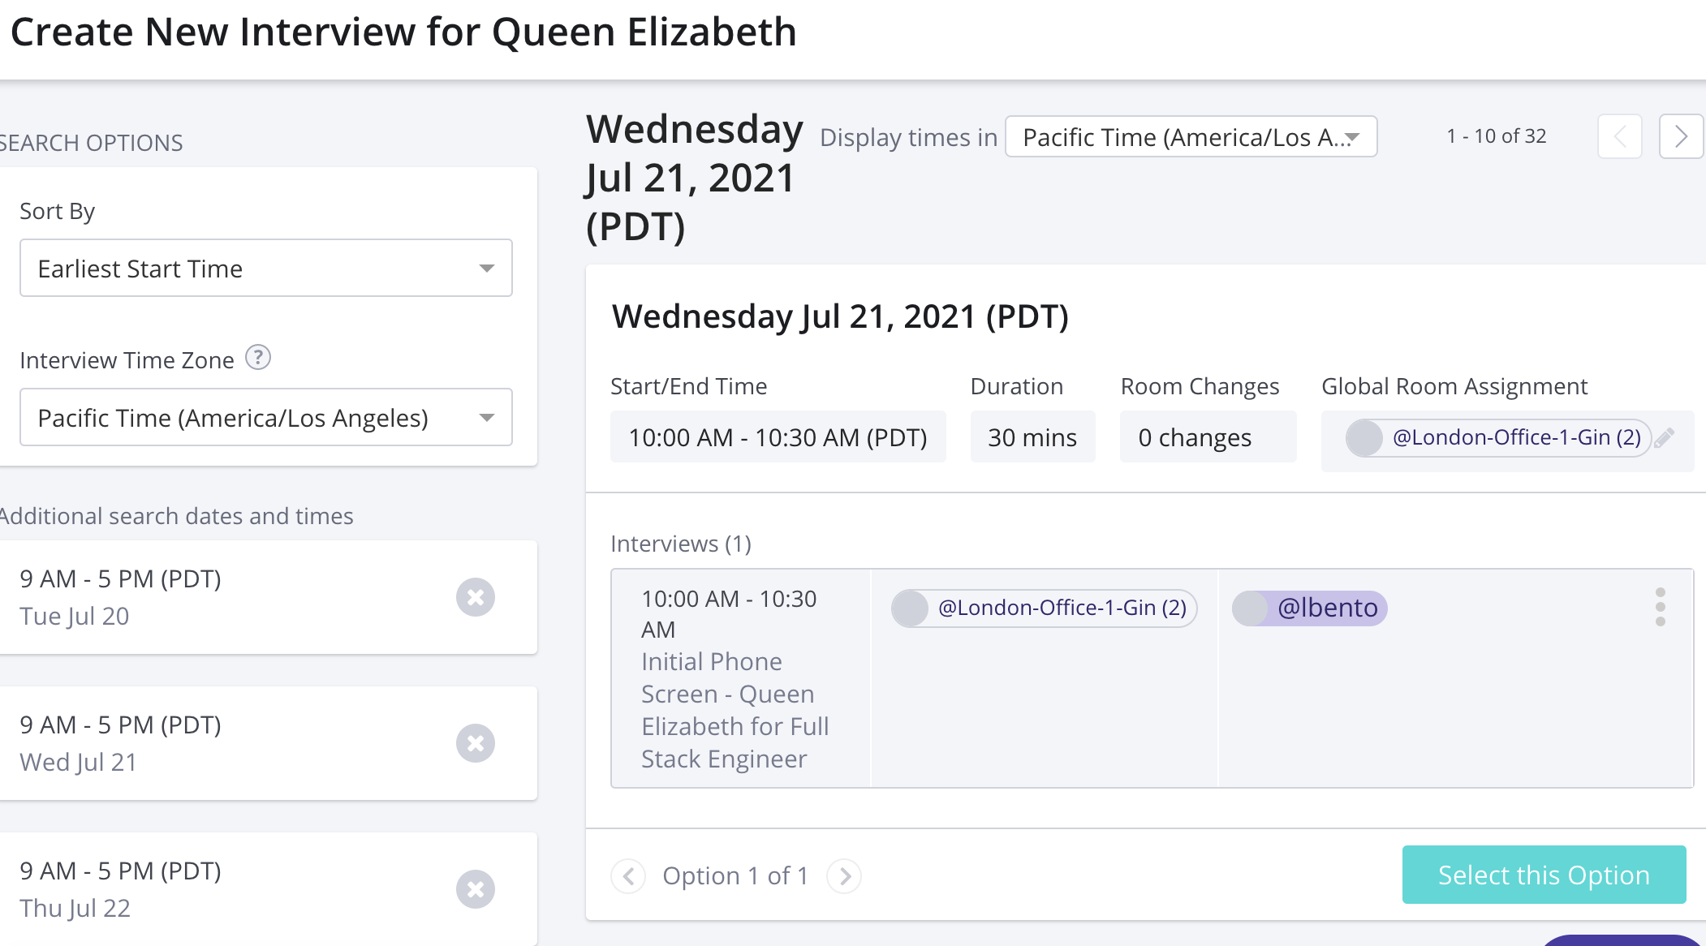Click the 10:00 AM - 10:30 AM start/end time field
1706x946 pixels.
778,436
